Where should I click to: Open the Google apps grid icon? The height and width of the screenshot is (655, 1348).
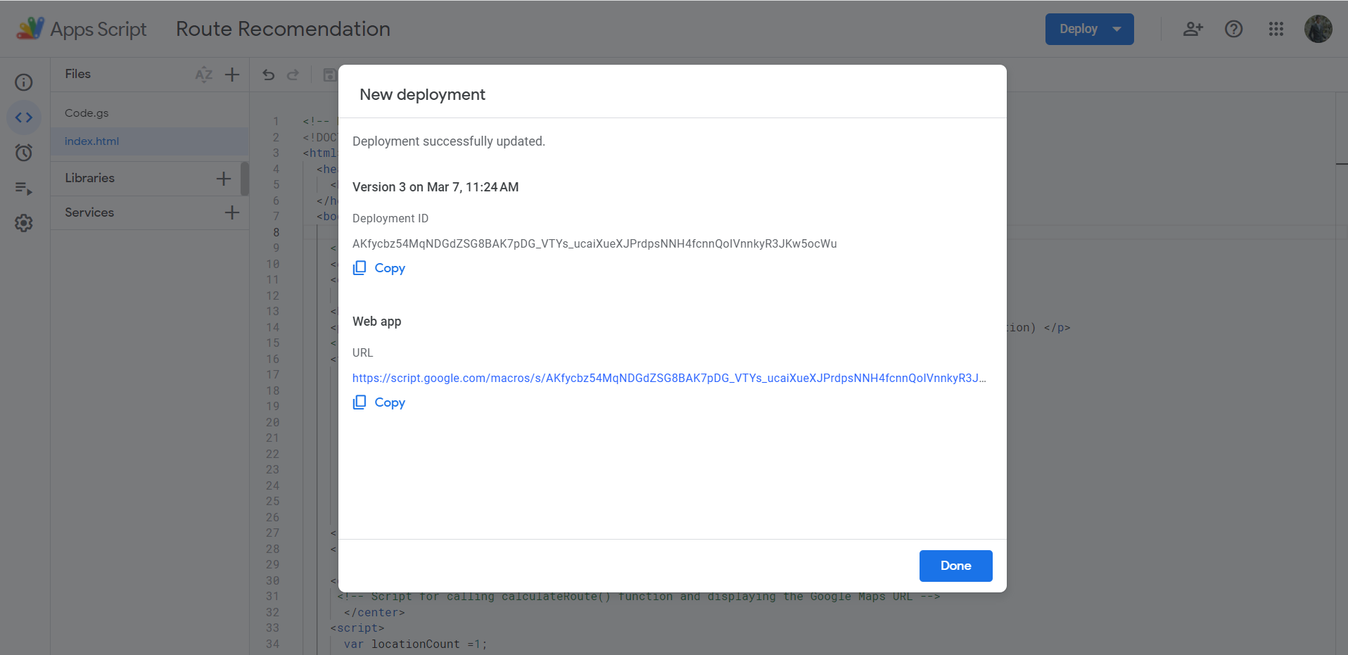click(1276, 29)
